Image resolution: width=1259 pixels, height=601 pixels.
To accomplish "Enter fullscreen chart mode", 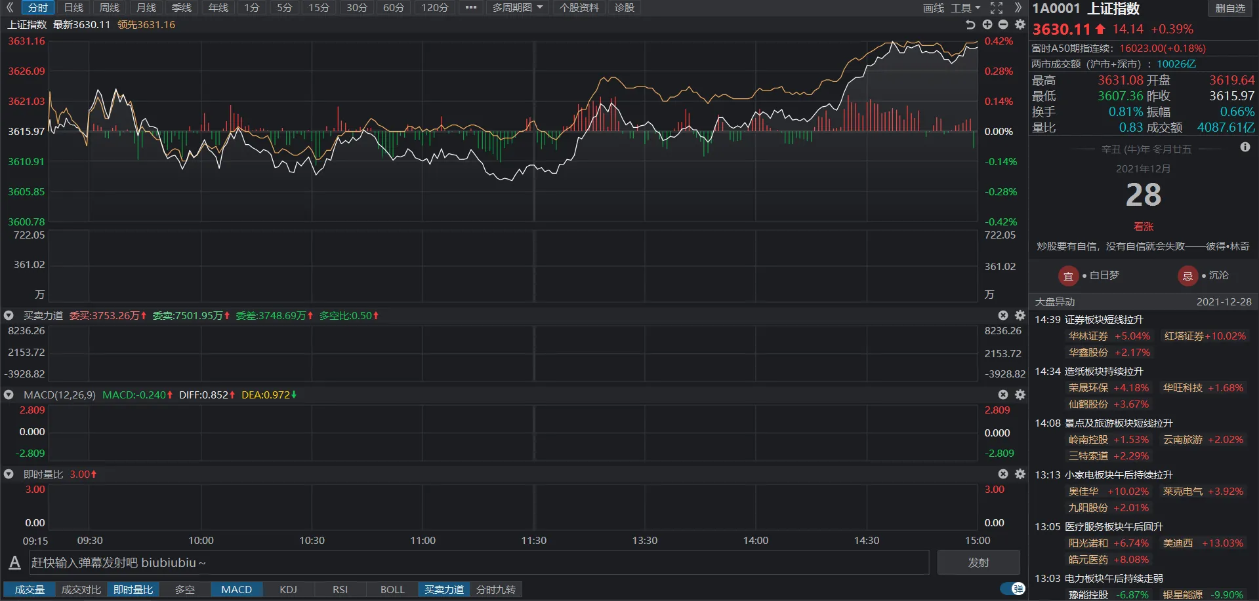I will pos(997,8).
